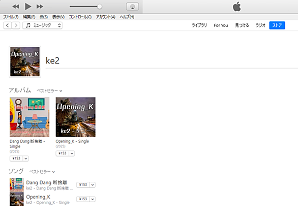
Task: Switch to the ライブラリ tab
Action: point(199,25)
